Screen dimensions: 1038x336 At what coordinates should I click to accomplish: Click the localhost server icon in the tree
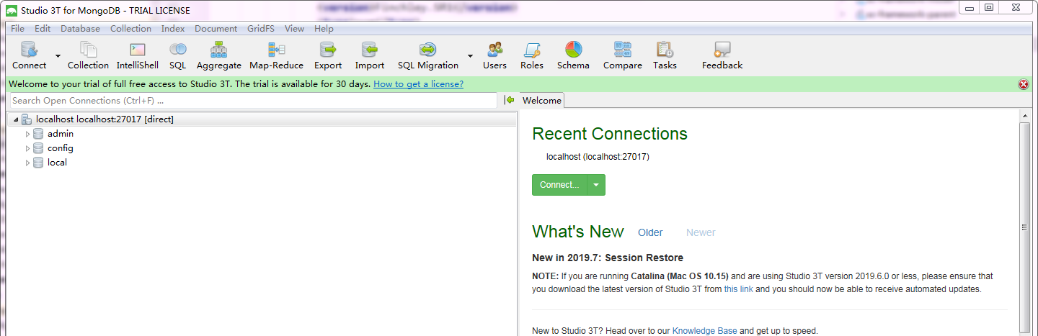click(x=27, y=119)
